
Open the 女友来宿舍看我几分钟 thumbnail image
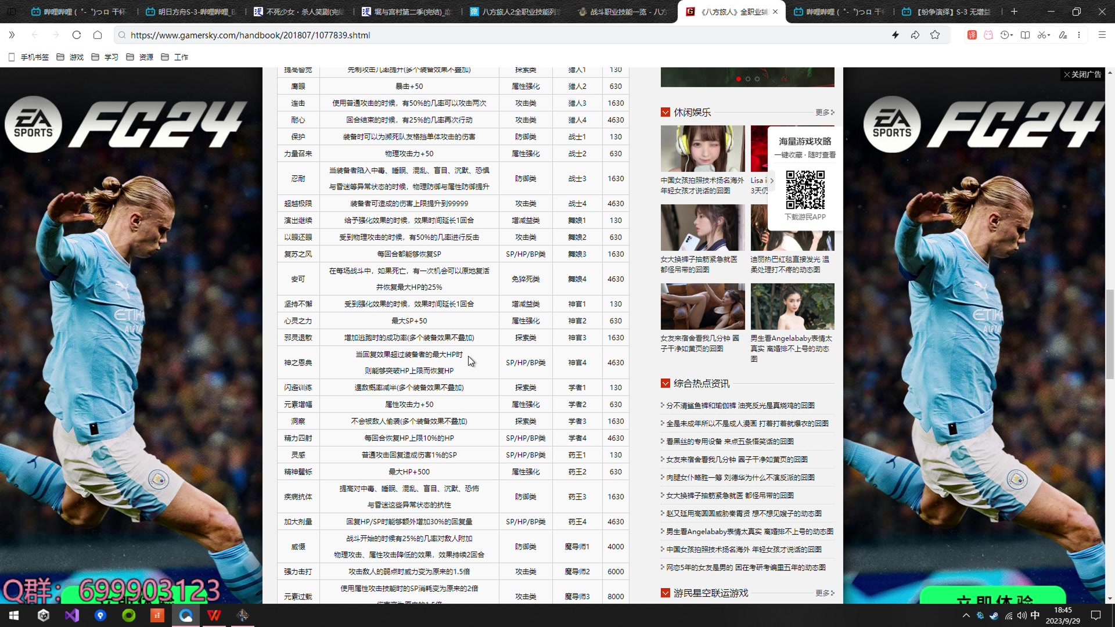(x=703, y=307)
